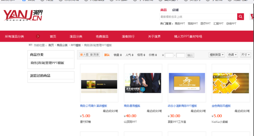Click the maximum price input field
Screen dimensions: 254x136
click(181, 55)
